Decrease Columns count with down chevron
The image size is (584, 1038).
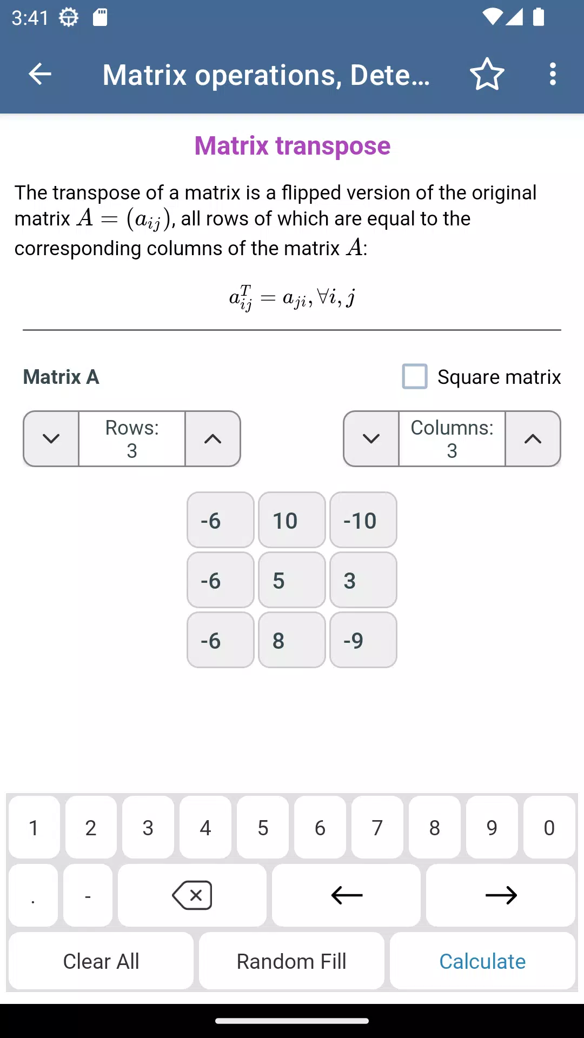point(371,438)
